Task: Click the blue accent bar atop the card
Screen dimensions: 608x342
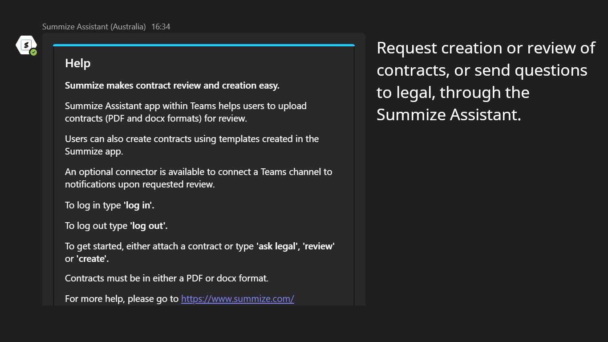Action: 204,45
